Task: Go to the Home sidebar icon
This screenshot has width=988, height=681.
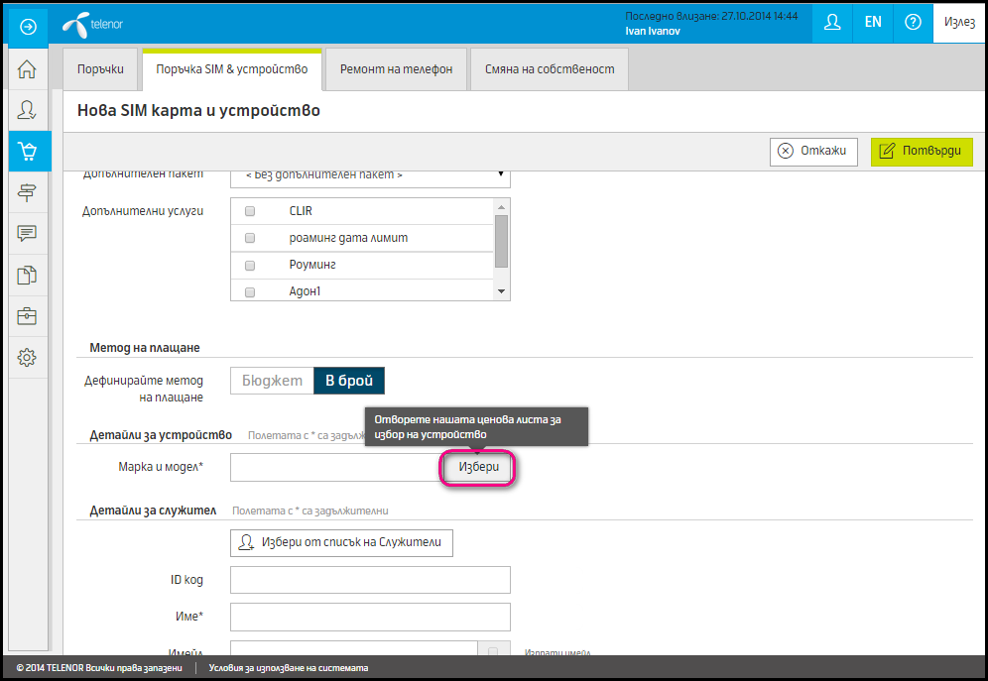Action: [x=27, y=69]
